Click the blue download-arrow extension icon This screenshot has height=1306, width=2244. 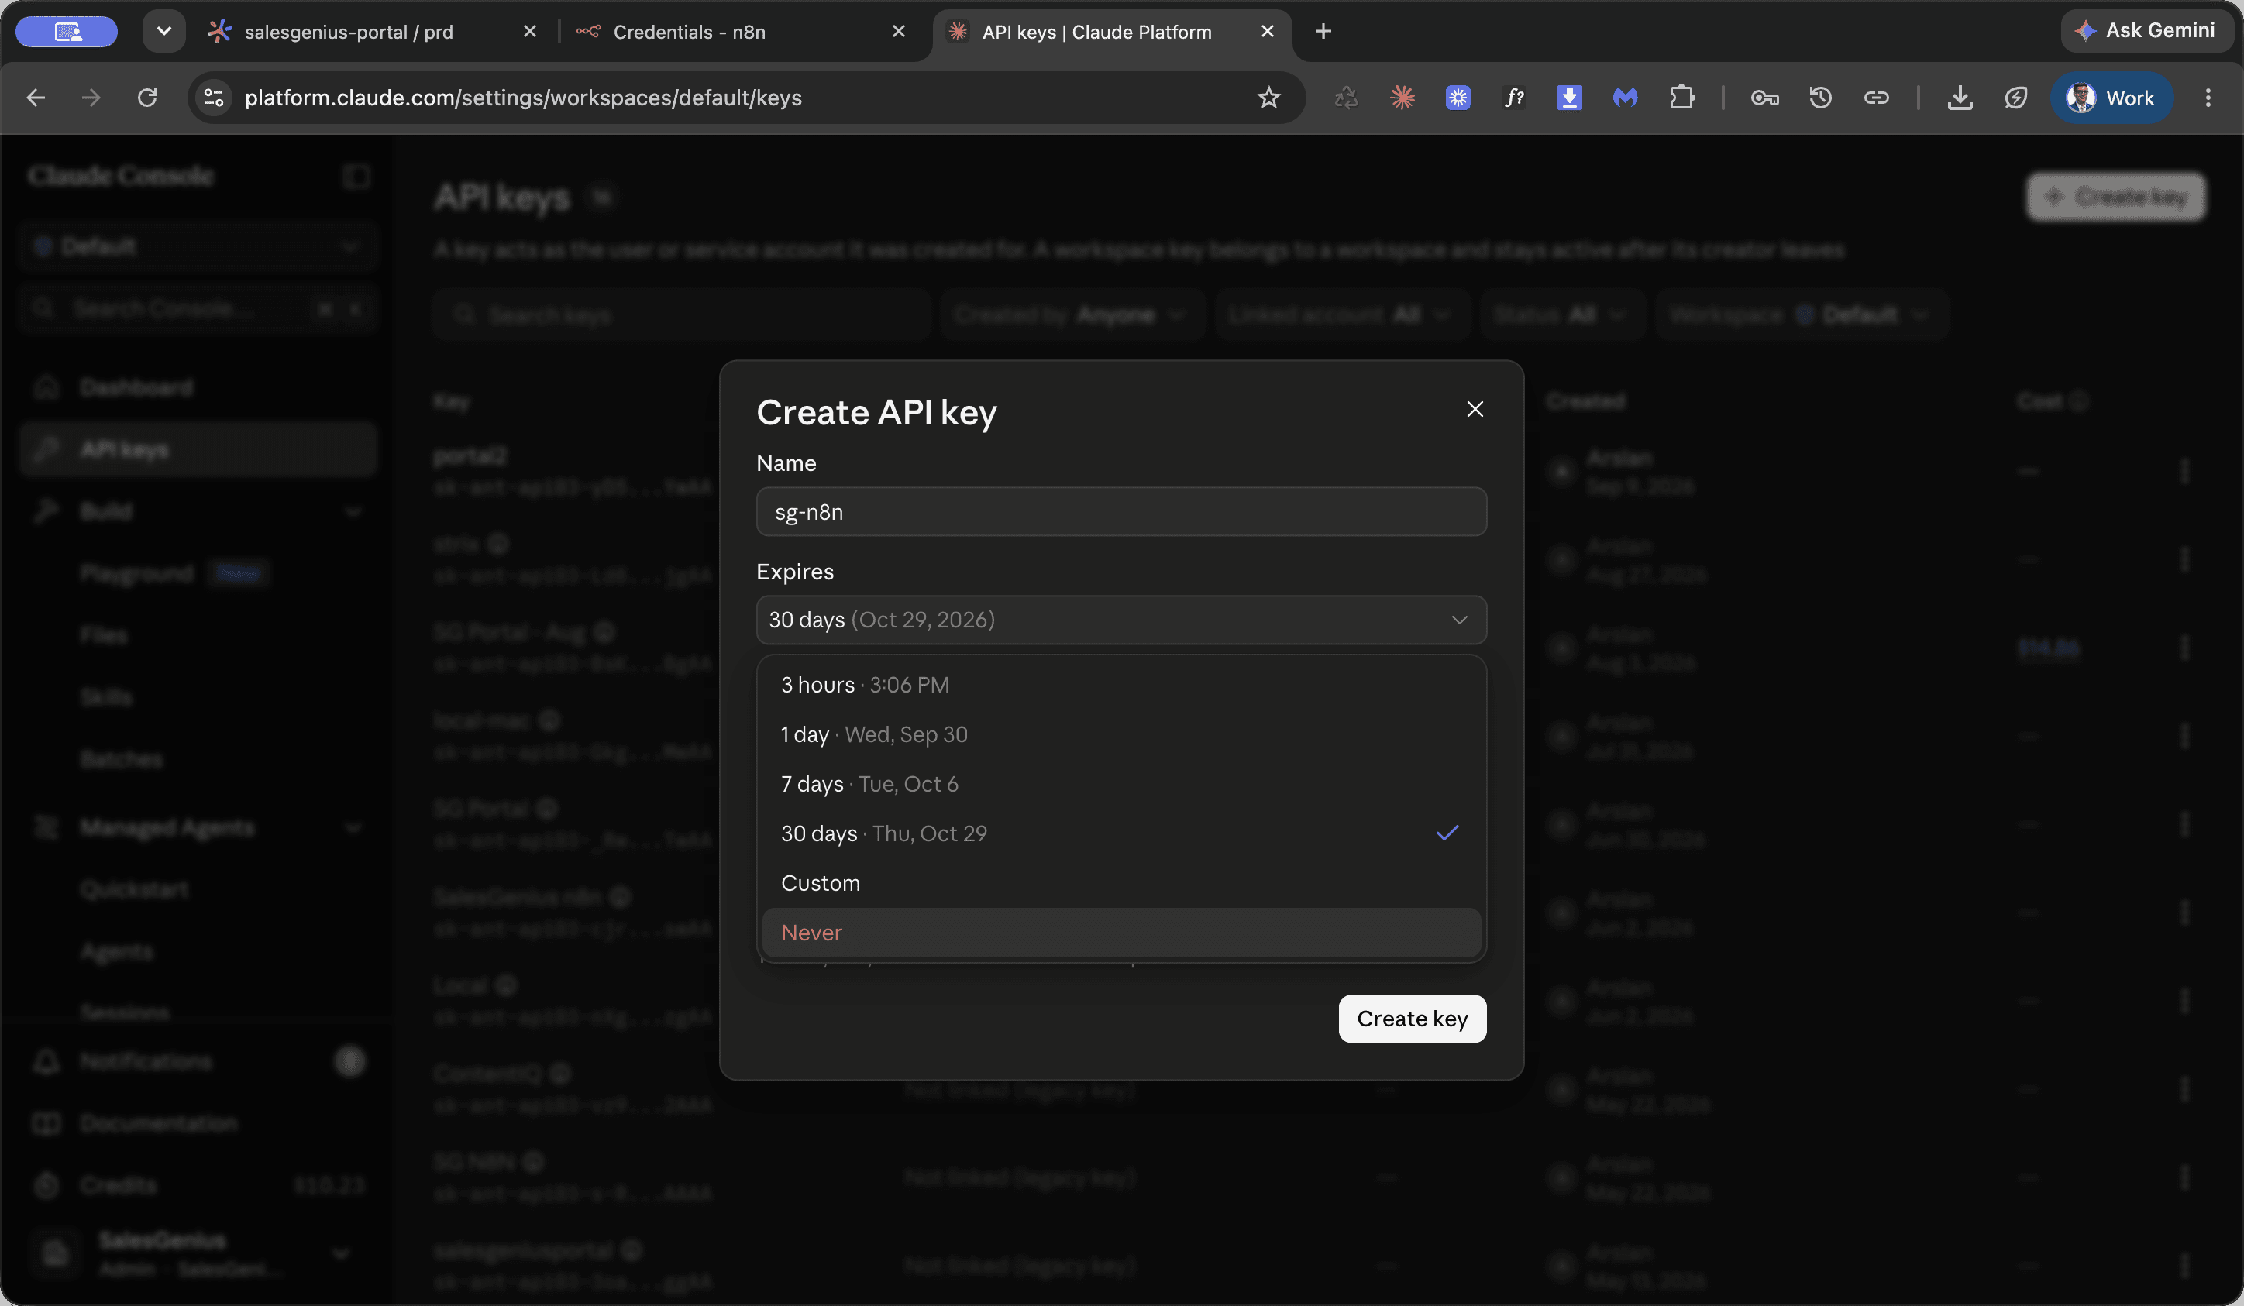coord(1569,97)
